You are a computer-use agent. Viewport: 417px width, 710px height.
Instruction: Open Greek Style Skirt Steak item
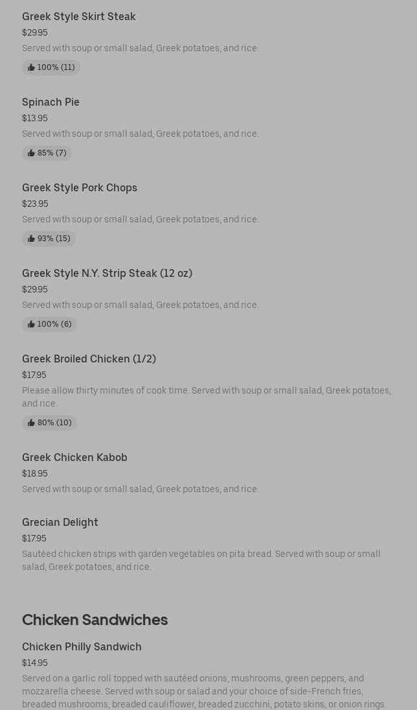point(79,16)
